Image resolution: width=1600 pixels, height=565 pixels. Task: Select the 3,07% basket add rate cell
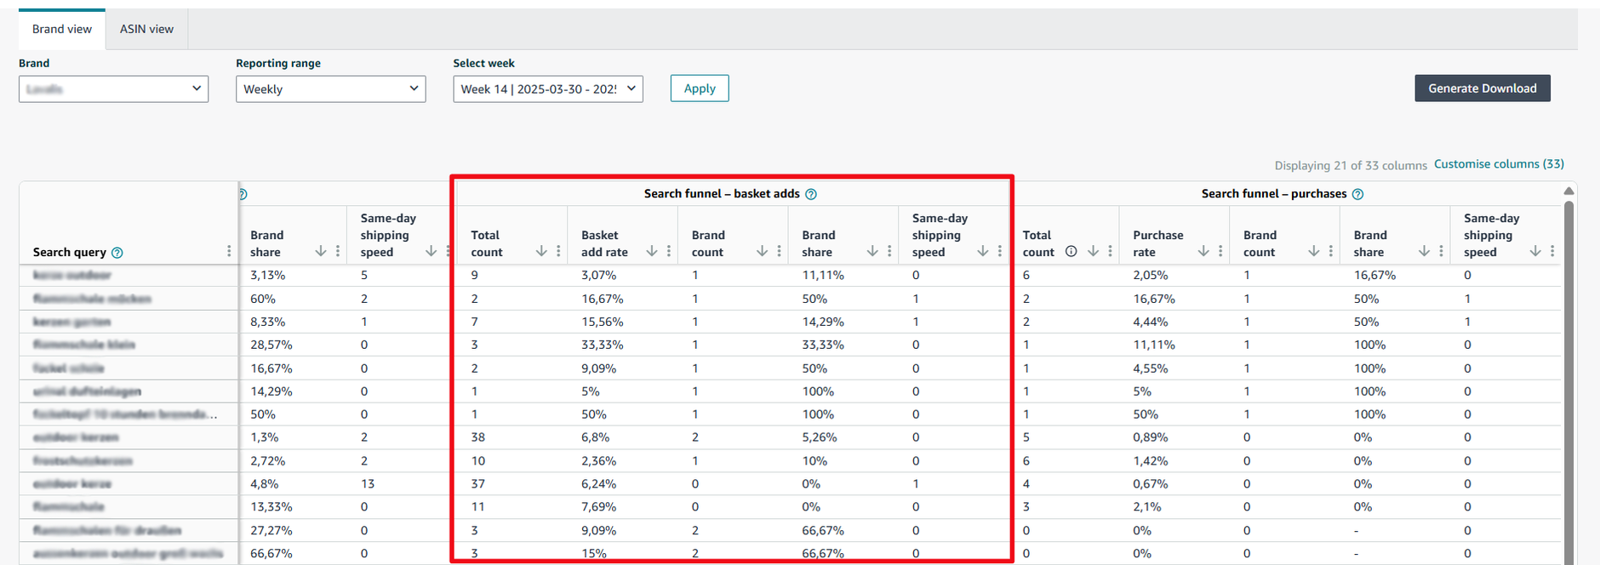click(x=598, y=275)
